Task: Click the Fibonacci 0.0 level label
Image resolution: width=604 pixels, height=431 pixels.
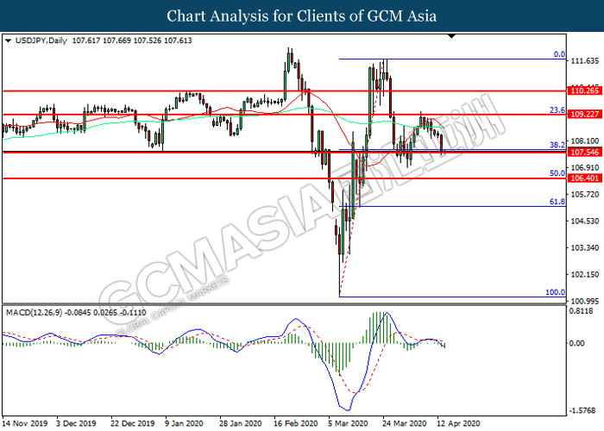Action: click(557, 53)
